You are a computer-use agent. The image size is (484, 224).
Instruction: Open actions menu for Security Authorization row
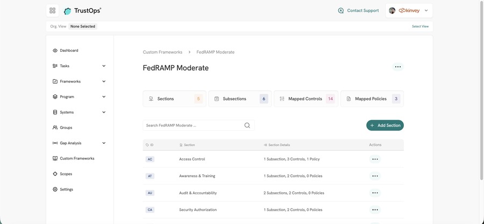375,210
